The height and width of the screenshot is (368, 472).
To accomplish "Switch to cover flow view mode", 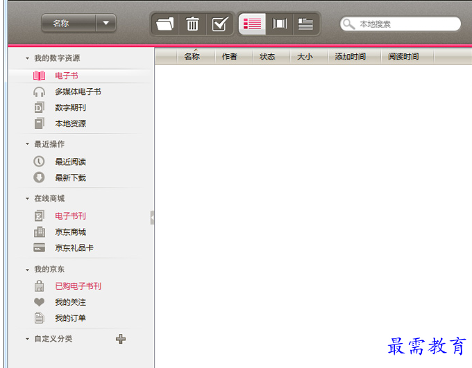I will [x=279, y=24].
